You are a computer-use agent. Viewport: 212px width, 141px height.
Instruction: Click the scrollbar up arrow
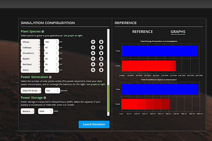coord(108,30)
